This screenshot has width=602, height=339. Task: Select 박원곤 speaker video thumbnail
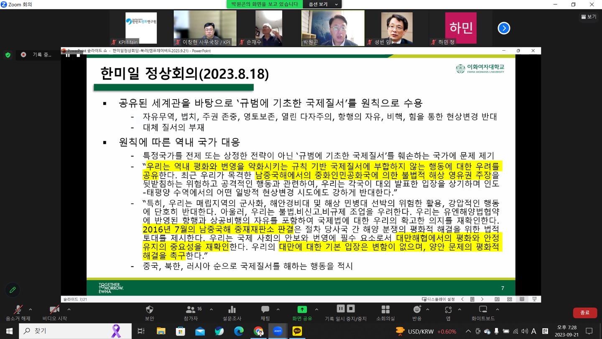coord(333,28)
